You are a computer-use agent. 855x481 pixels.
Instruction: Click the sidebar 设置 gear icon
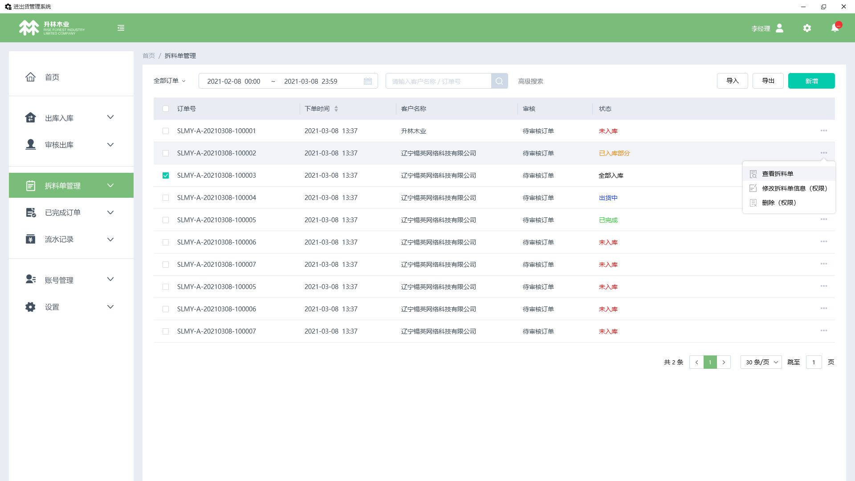pyautogui.click(x=30, y=307)
